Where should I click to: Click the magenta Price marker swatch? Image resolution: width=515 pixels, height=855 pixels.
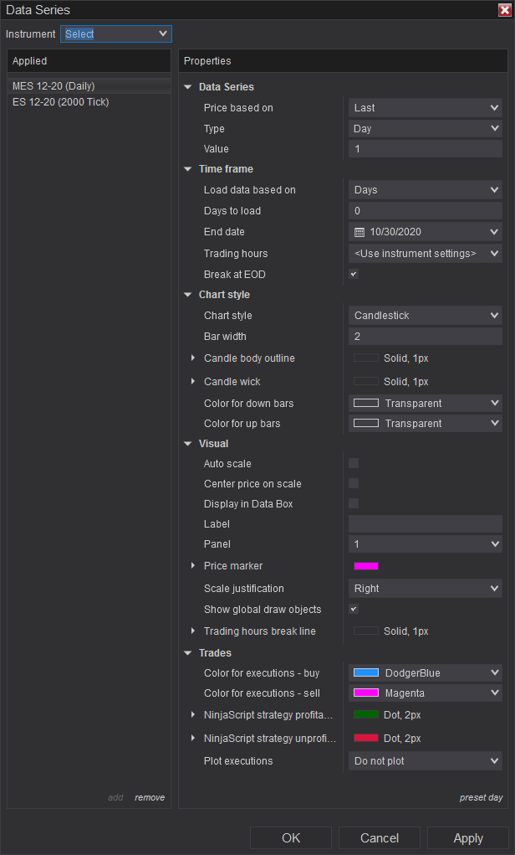[x=366, y=566]
